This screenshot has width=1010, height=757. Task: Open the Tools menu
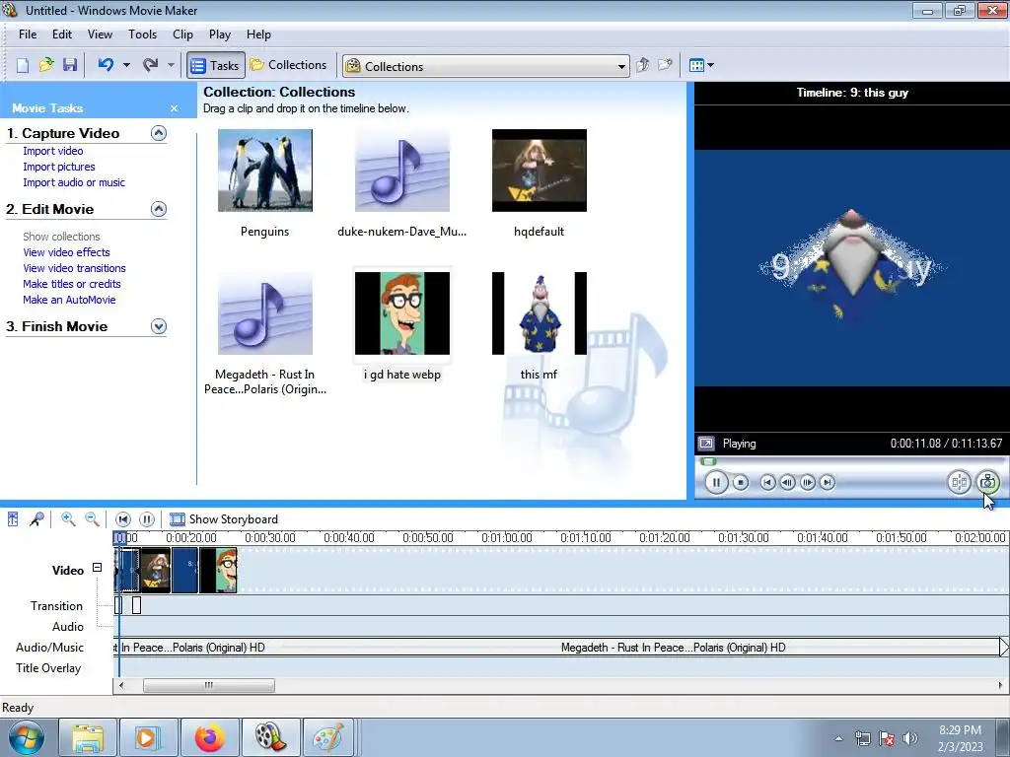point(142,34)
